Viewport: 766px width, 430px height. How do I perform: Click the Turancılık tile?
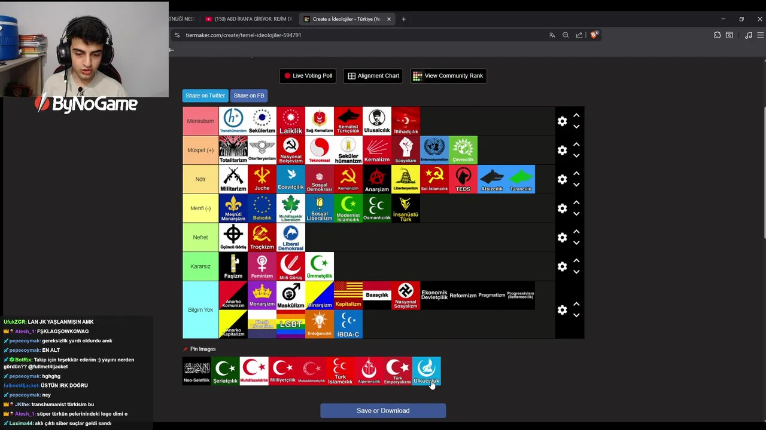(520, 179)
